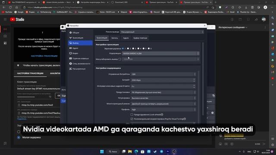Click browser back arrow

4,7
